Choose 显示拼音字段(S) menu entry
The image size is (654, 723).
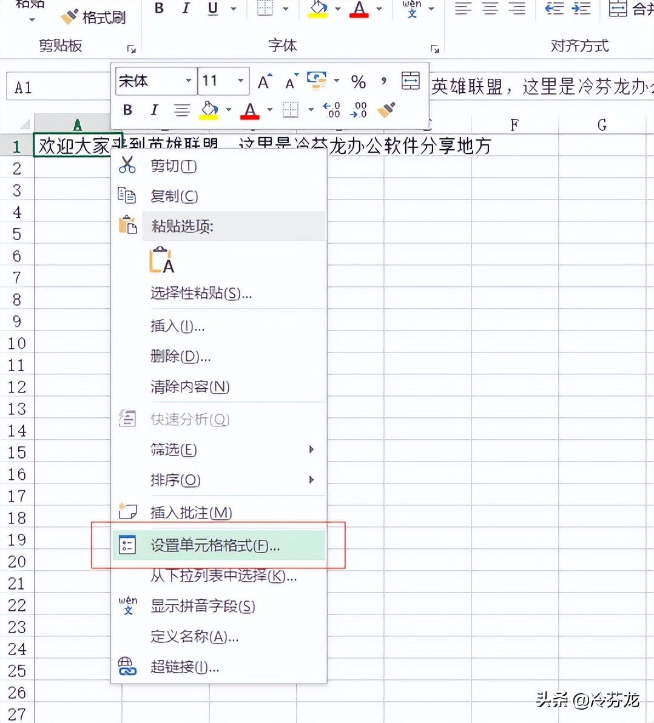(219, 606)
